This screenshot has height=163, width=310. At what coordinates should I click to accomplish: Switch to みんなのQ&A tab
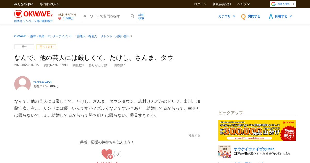coord(24,4)
